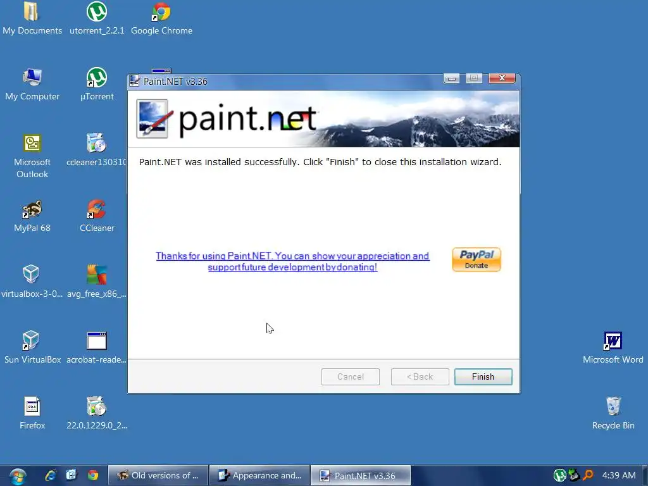
Task: Click the µTorrent tray icon
Action: tap(559, 475)
